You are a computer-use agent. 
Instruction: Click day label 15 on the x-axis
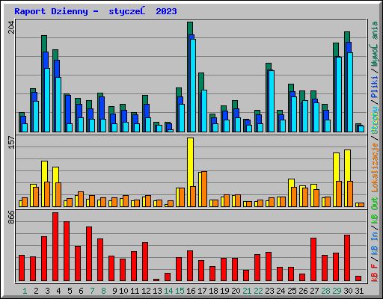click(x=180, y=291)
